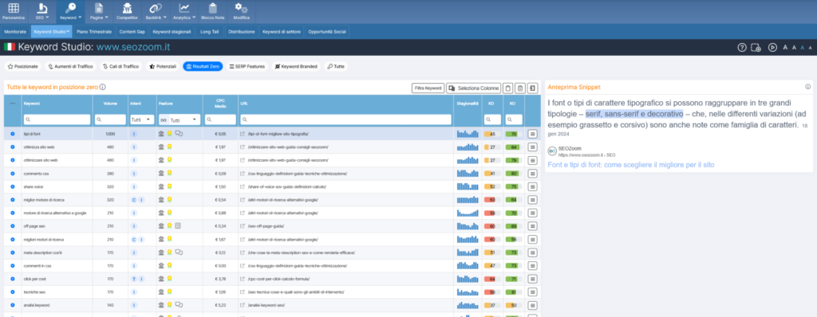Open the three-dots column header menu
This screenshot has height=317, width=817.
click(x=12, y=103)
